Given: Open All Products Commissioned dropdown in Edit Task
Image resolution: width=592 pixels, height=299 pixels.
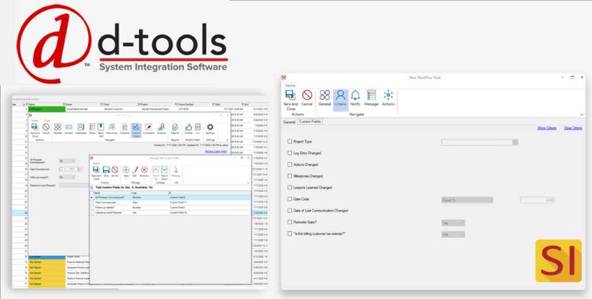Looking at the screenshot, I should [67, 161].
